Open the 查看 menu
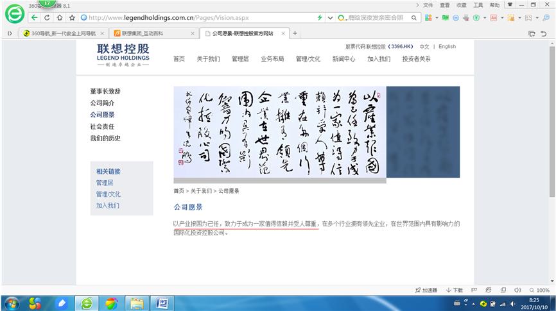This screenshot has width=556, height=311. (x=445, y=5)
